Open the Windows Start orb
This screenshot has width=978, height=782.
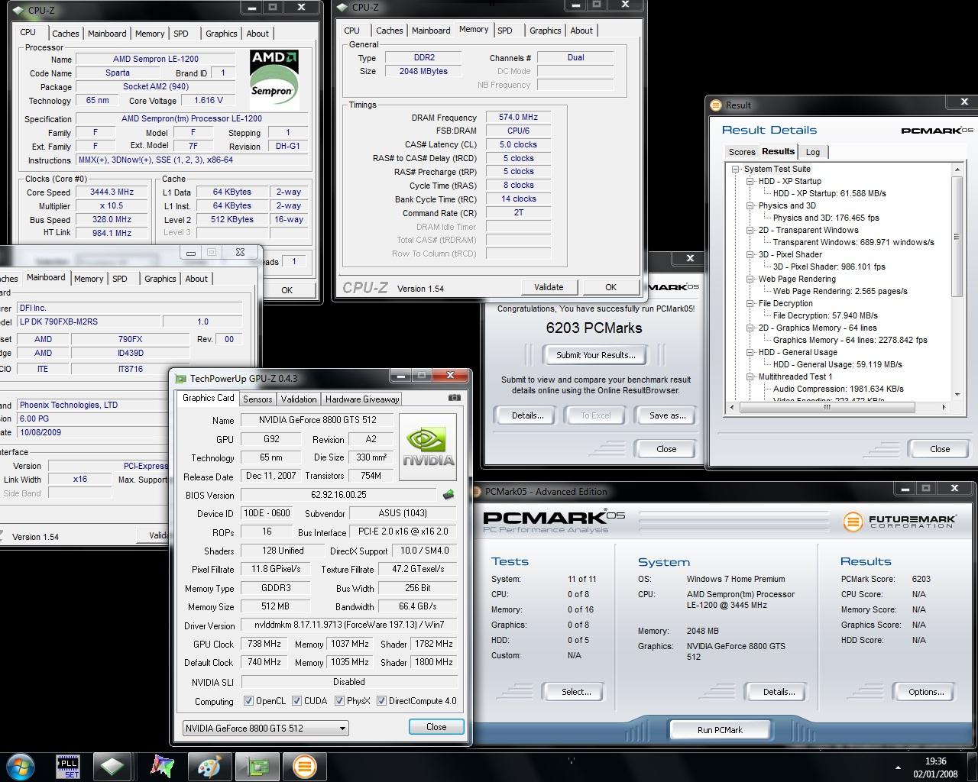[21, 766]
